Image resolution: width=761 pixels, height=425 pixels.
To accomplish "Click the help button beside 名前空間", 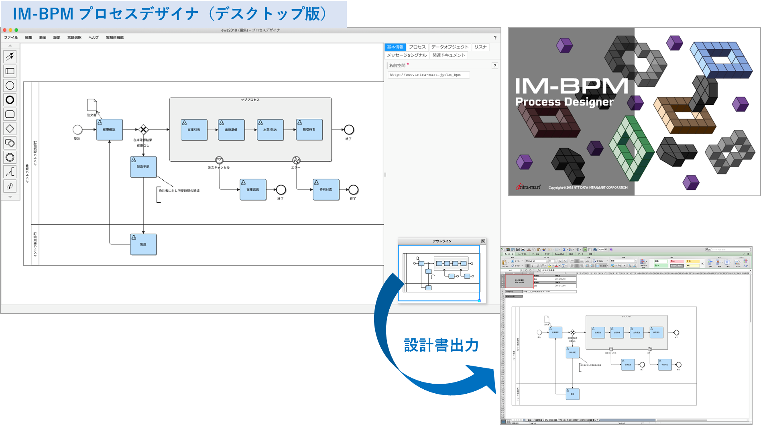I will [x=495, y=65].
